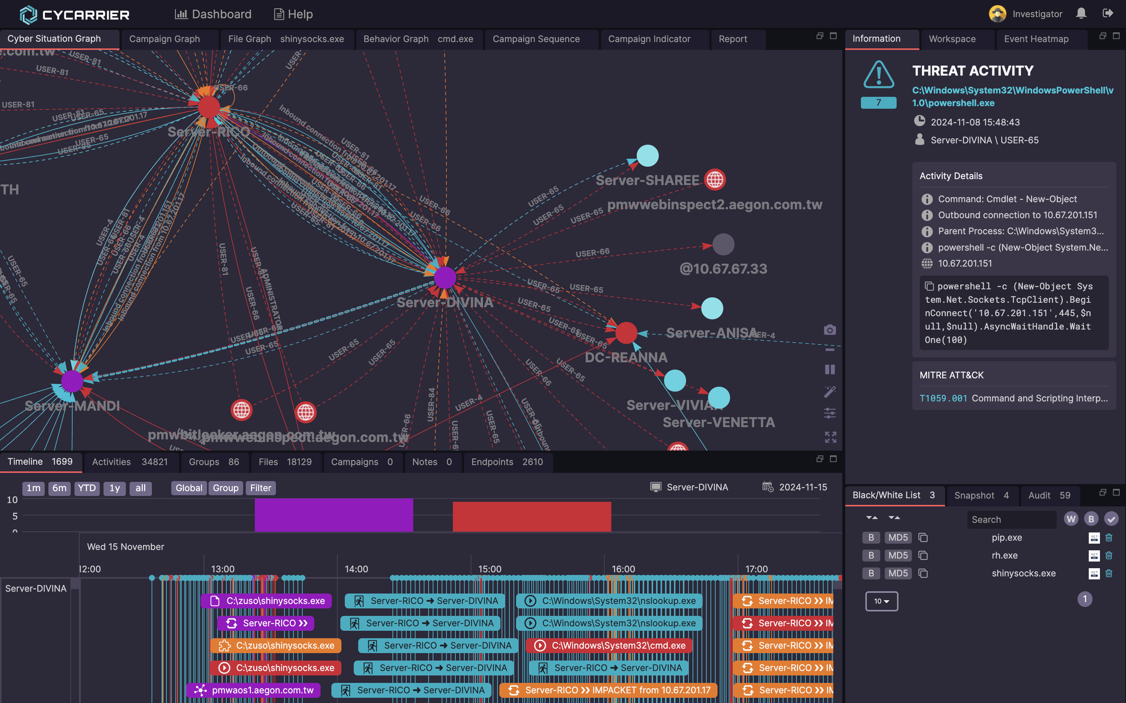Delete shinysocks.exe entry via trash icon
The height and width of the screenshot is (703, 1126).
[x=1110, y=573]
